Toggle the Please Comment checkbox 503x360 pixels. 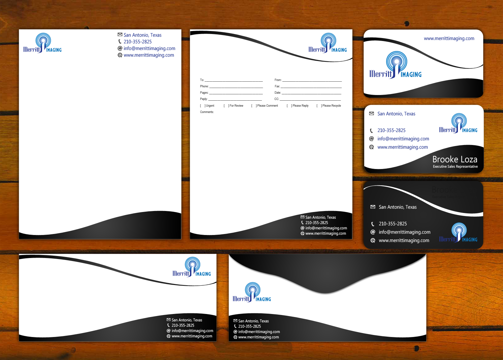(254, 106)
